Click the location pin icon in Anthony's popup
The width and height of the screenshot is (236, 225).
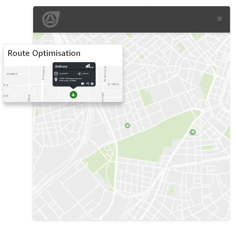coord(56,80)
